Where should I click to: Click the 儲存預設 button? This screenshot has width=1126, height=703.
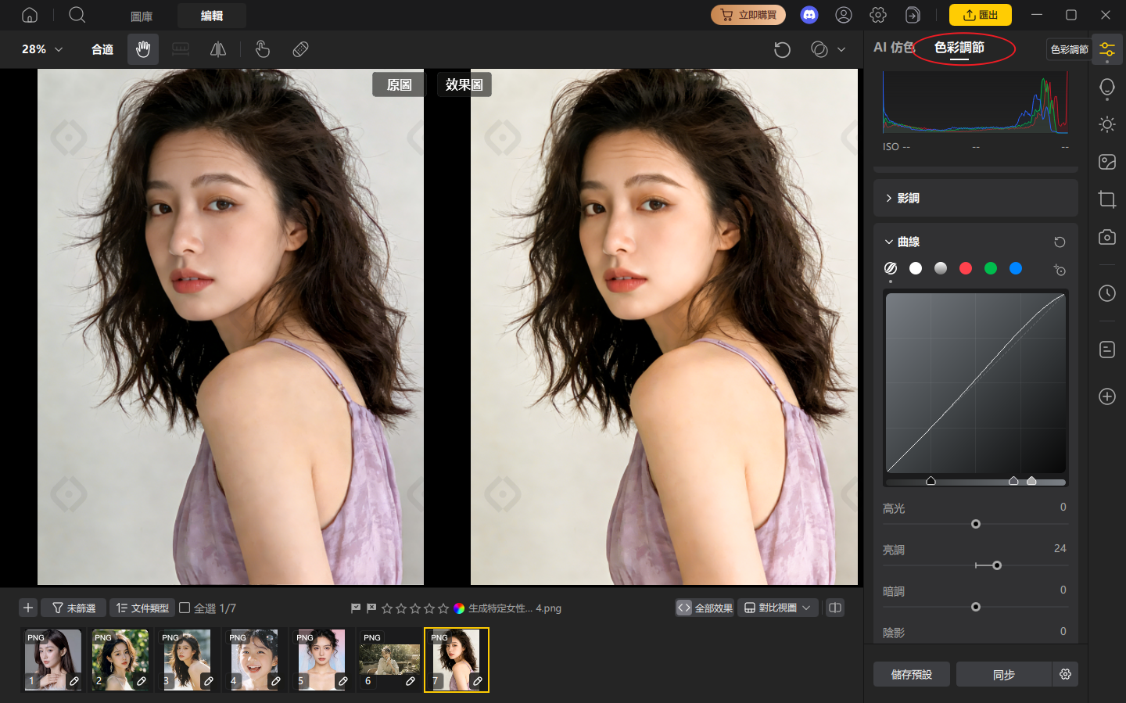tap(912, 674)
